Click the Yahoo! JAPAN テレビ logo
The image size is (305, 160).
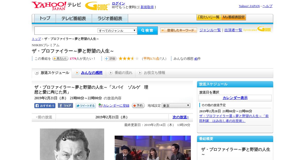coord(56,6)
